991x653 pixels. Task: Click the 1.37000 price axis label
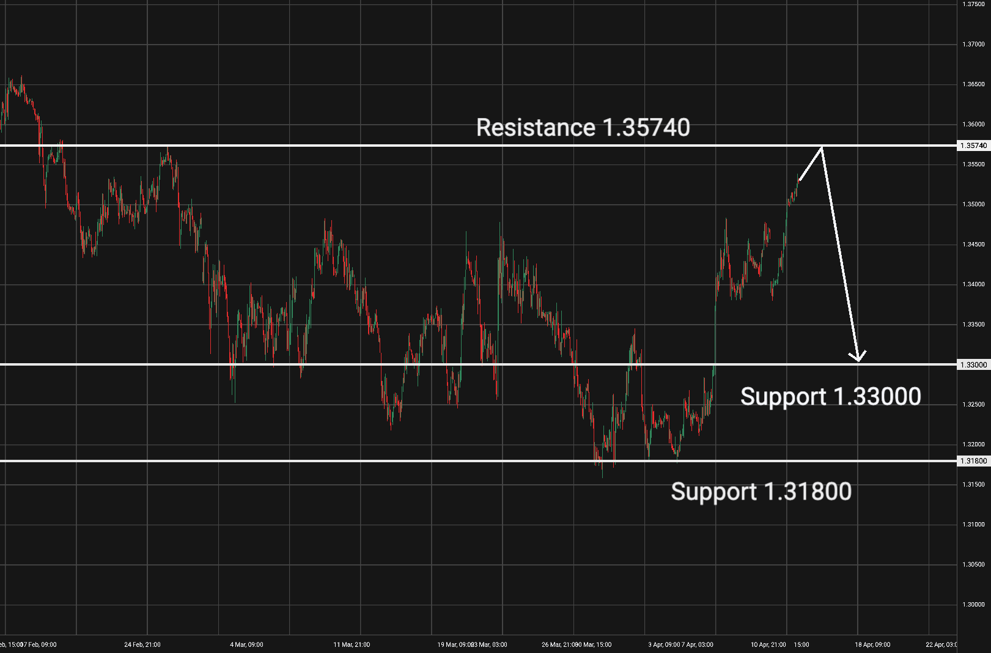(x=974, y=44)
